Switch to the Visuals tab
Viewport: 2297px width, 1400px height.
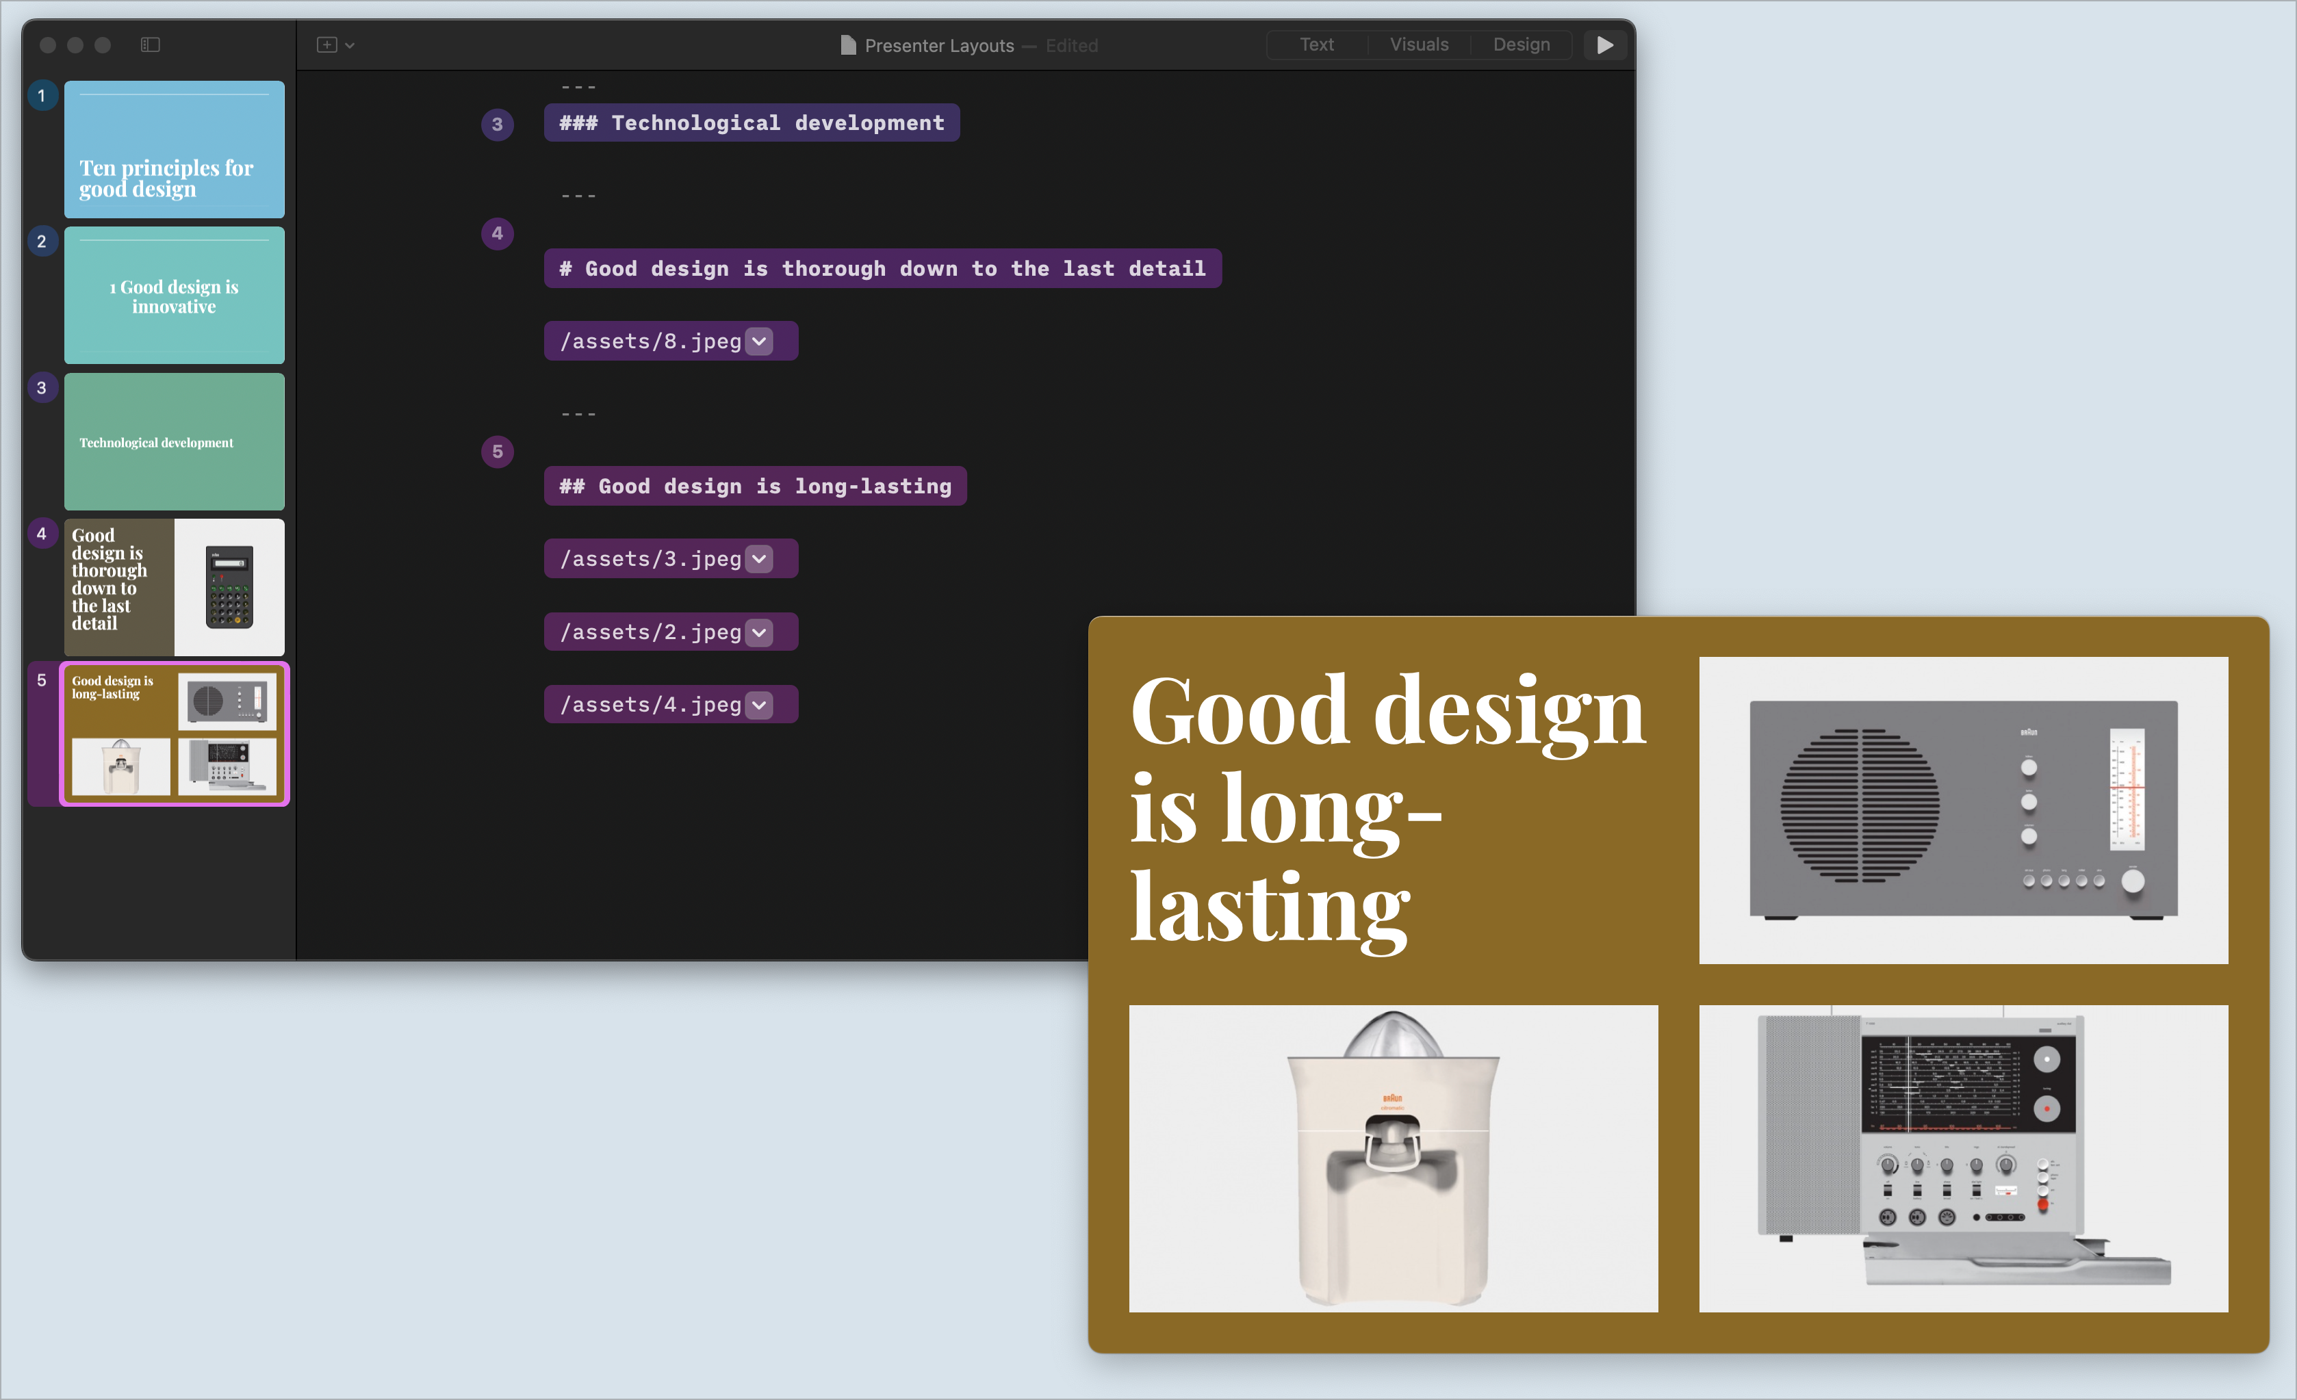click(1418, 44)
